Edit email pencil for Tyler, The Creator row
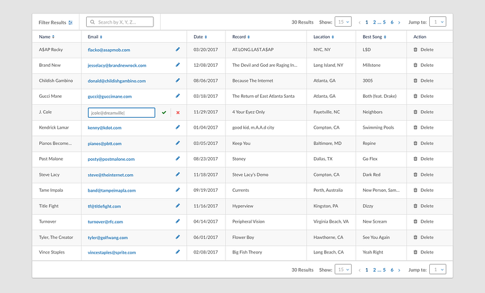The width and height of the screenshot is (485, 293). pos(178,237)
